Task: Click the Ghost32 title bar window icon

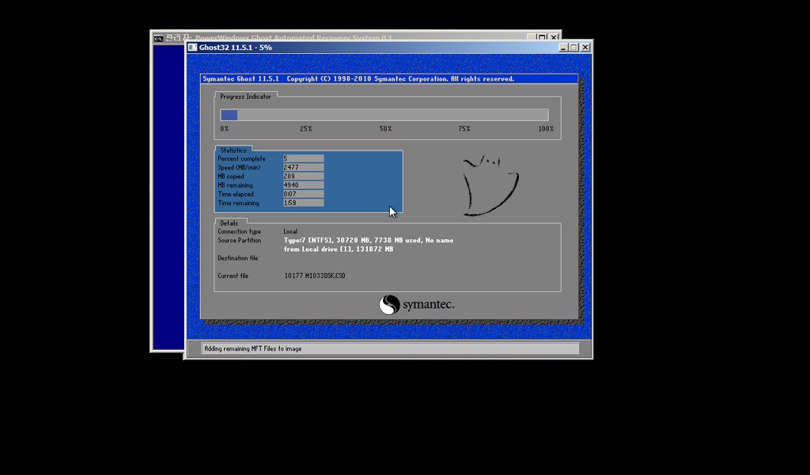Action: (193, 47)
